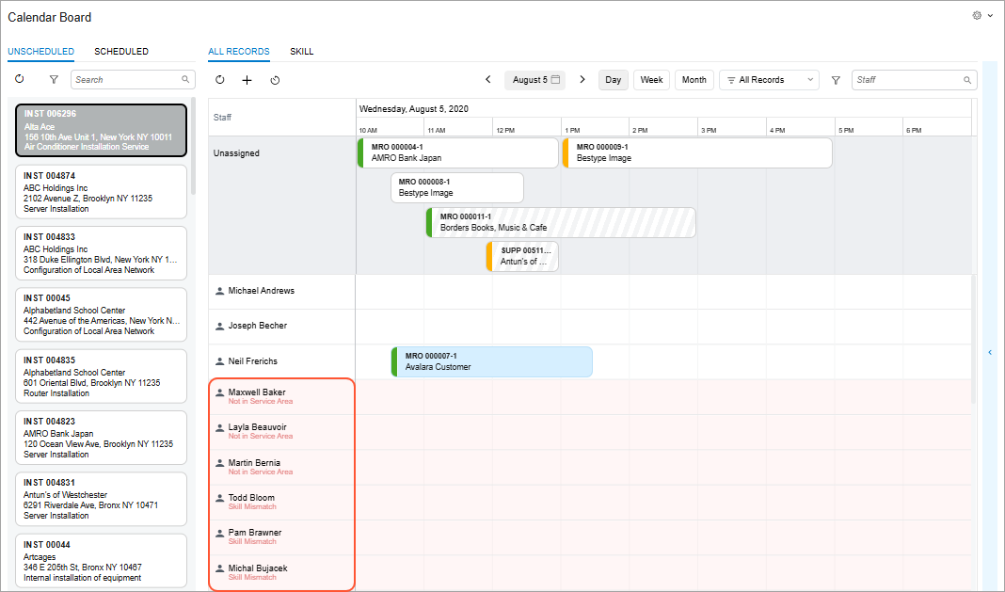1005x592 pixels.
Task: Refresh the unscheduled appointments list
Action: click(20, 80)
